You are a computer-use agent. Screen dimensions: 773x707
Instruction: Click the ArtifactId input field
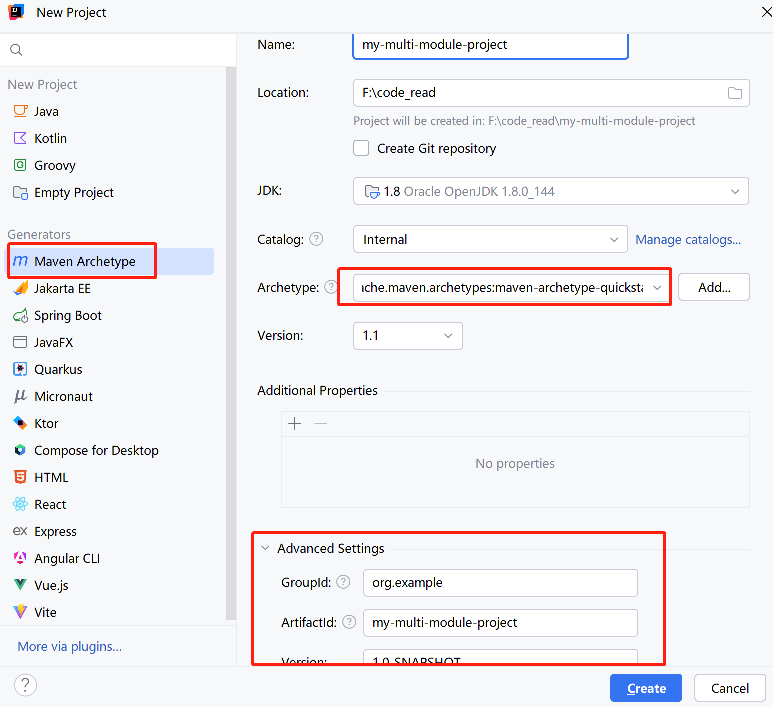click(x=501, y=623)
